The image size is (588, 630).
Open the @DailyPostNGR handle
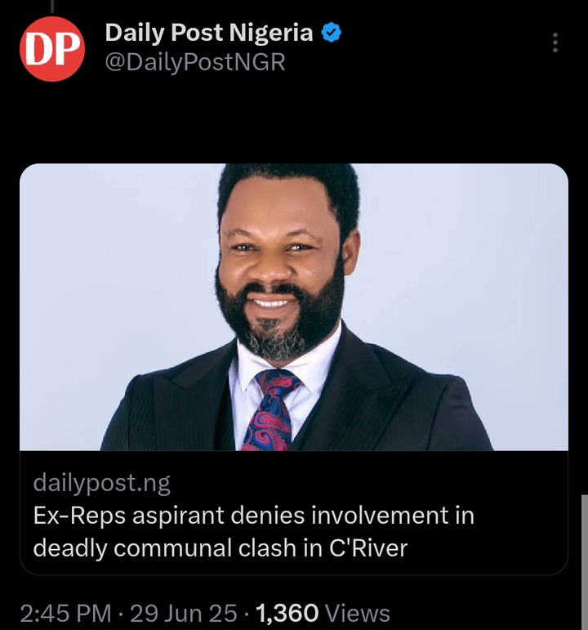(x=195, y=62)
